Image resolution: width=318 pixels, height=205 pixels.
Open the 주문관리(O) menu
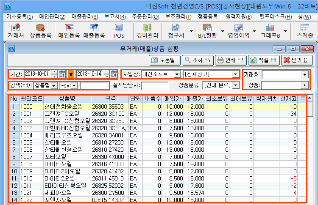pos(145,17)
